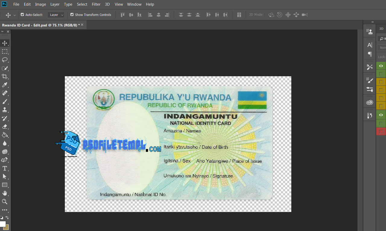Click the Pan 3D camera icon
This screenshot has height=231, width=386.
coord(288,15)
